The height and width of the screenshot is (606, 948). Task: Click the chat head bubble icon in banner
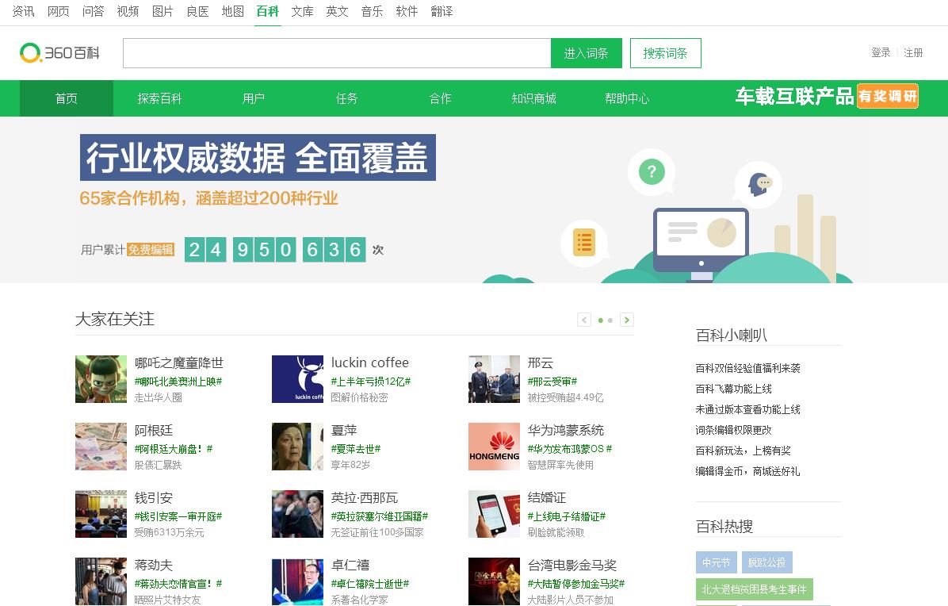pos(759,184)
